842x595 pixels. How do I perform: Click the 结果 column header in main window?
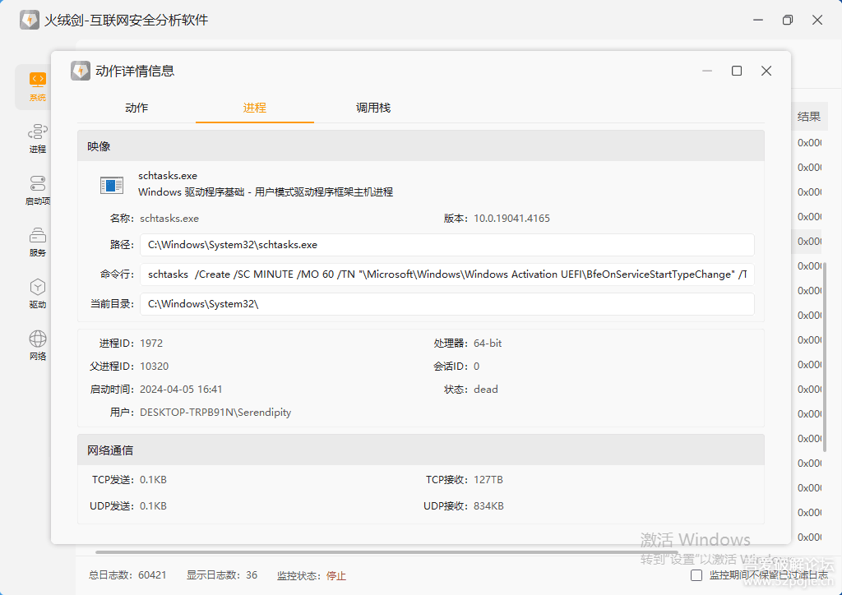coord(809,117)
